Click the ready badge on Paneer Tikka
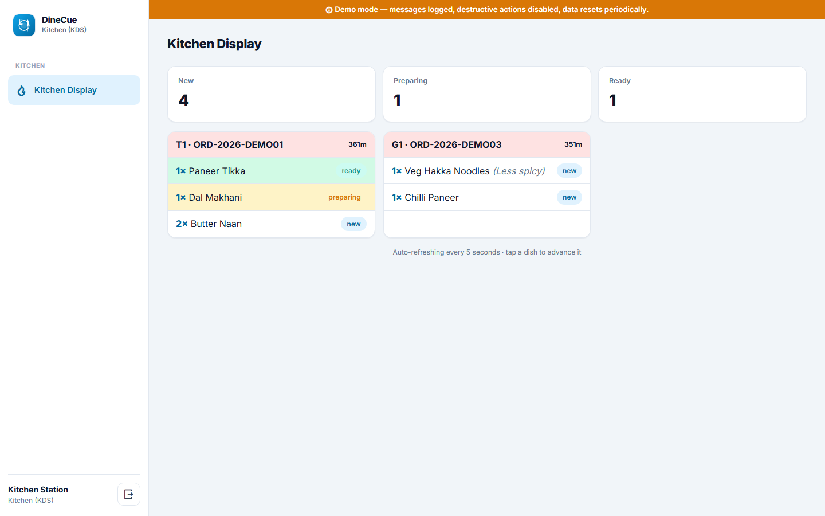Screen dimensions: 825x516 click(351, 171)
